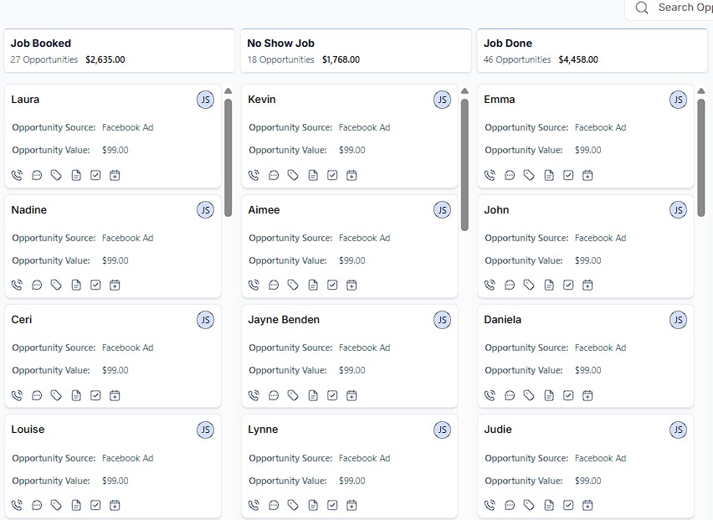Click the JS owner avatar on Daniela's card
The height and width of the screenshot is (520, 713).
coord(678,320)
